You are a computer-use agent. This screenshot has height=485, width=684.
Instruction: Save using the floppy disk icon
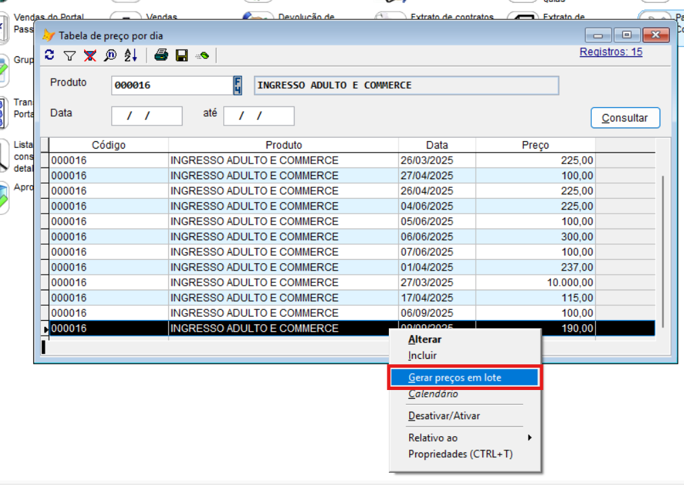tap(181, 56)
